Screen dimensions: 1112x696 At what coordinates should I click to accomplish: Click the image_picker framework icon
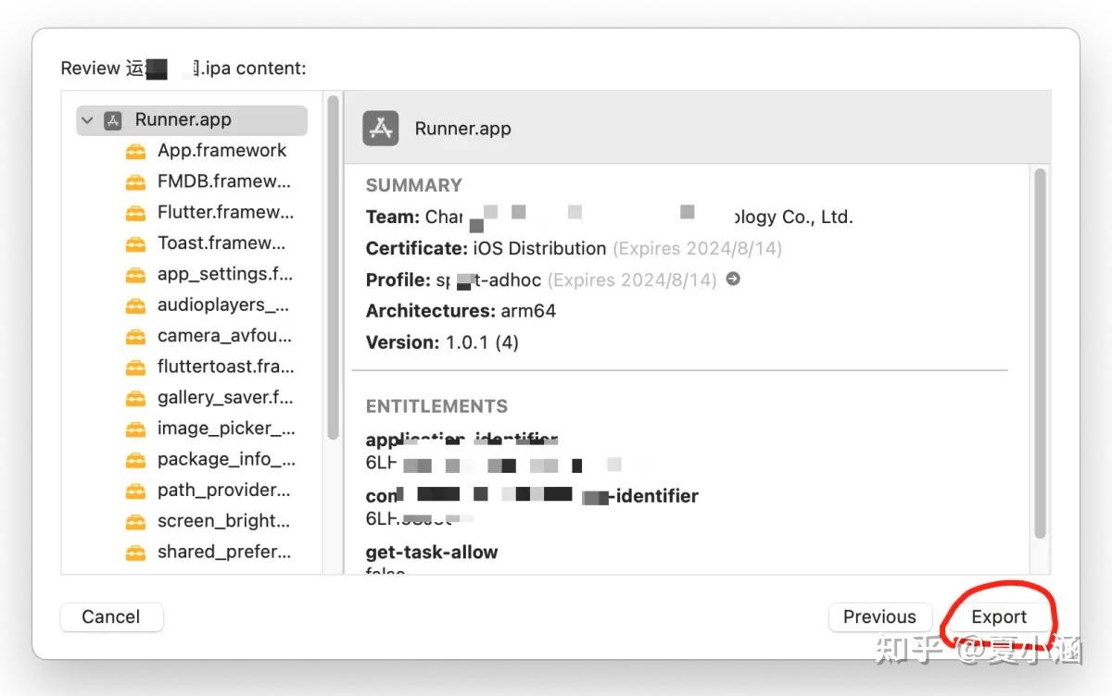[136, 429]
